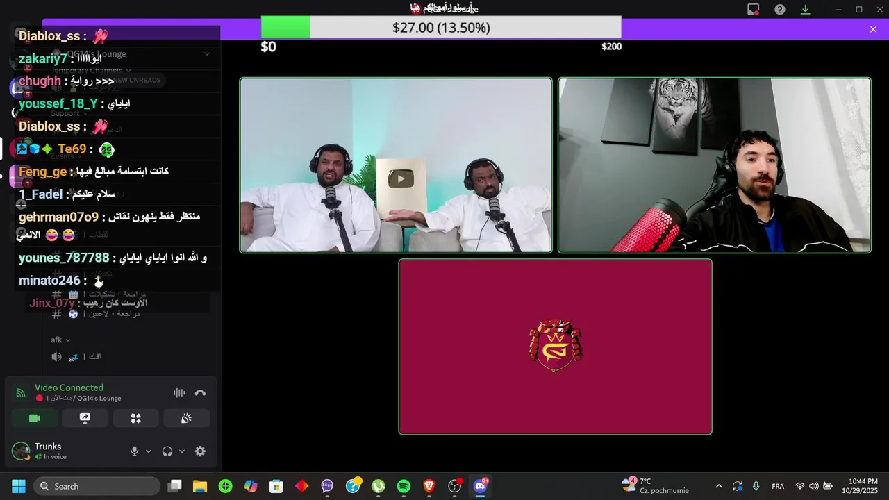Click the green download update icon
Screen dimensions: 889x500
(806, 10)
